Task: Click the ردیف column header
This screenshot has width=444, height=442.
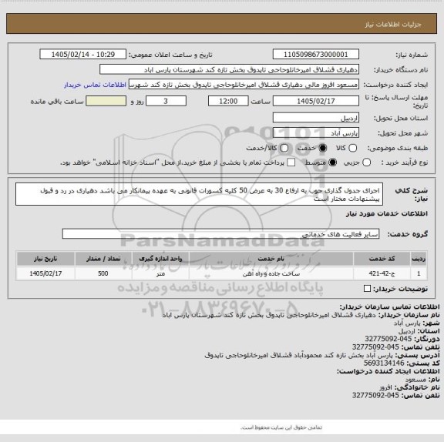Action: coord(419,259)
